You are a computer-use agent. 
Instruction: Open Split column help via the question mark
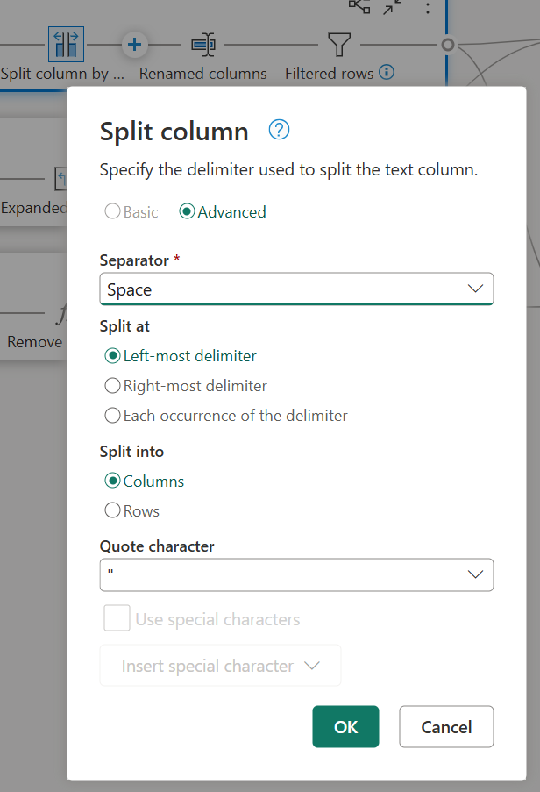pos(278,129)
